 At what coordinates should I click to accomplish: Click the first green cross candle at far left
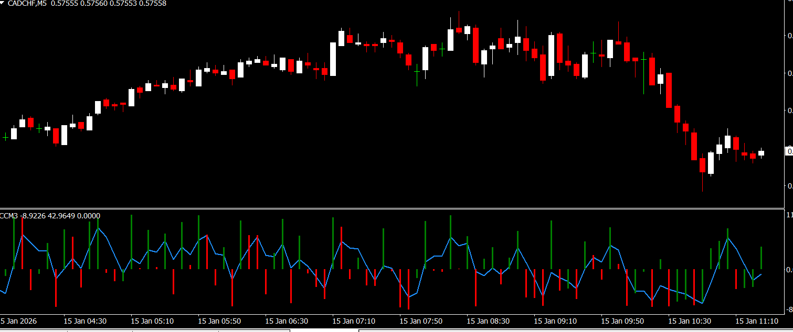tap(5, 137)
